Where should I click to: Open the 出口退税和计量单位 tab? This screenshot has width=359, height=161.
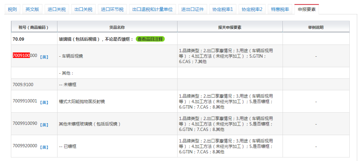(153, 9)
